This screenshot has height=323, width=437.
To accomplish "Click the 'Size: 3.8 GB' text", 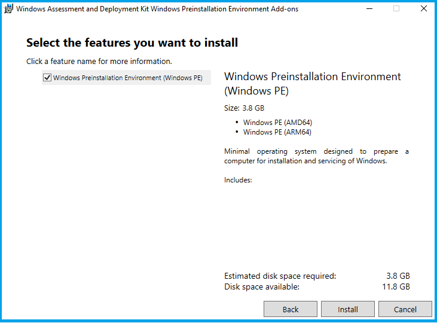I will click(244, 108).
